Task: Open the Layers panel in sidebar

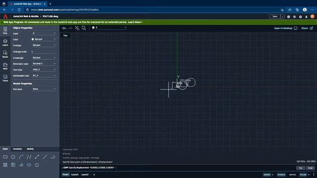Action: point(5,43)
